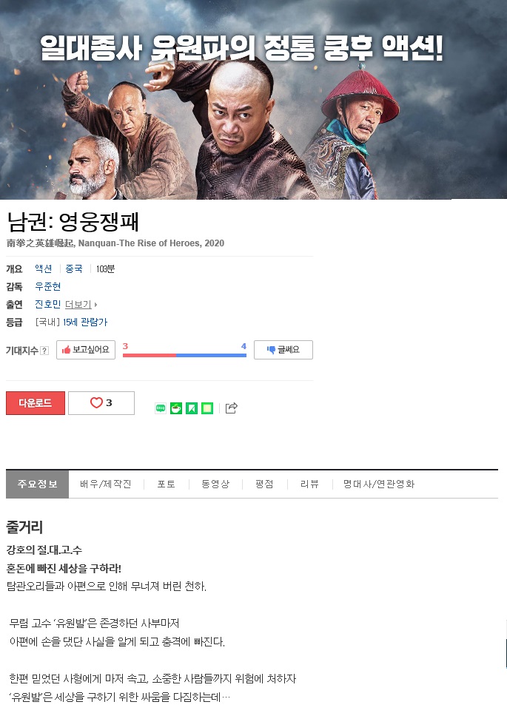Viewport: 507px width, 716px height.
Task: Click the expectation index red-blue bar
Action: pyautogui.click(x=184, y=355)
